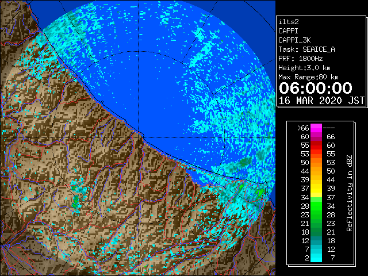
Task: Click the radar center crosshair intersection on coast
Action: [139, 137]
